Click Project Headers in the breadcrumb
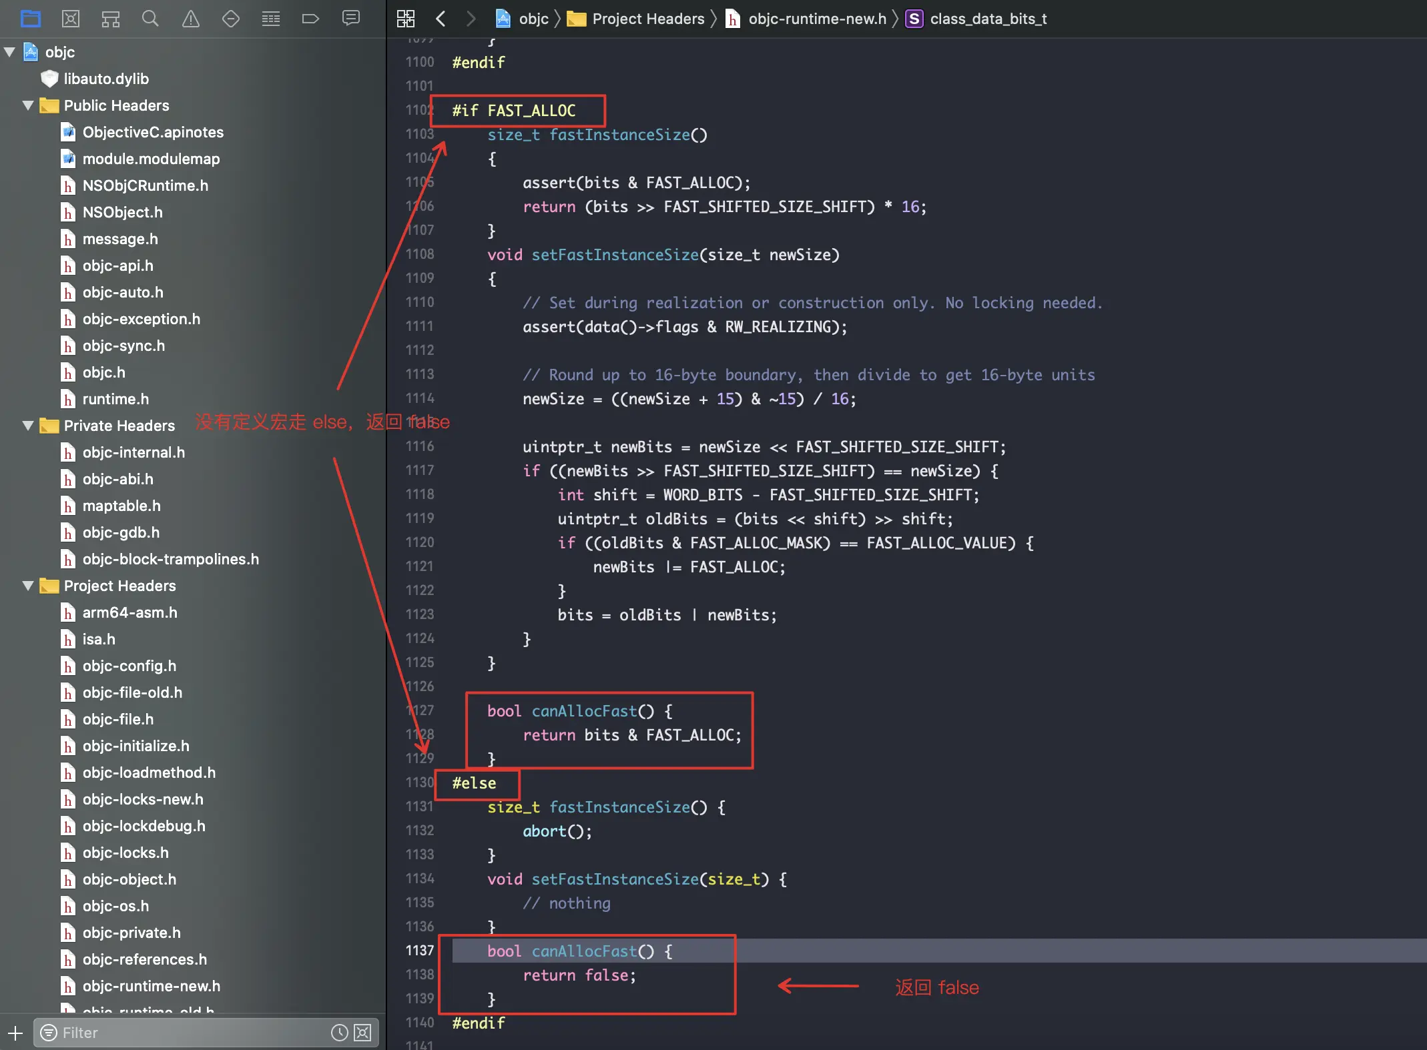 (x=647, y=19)
